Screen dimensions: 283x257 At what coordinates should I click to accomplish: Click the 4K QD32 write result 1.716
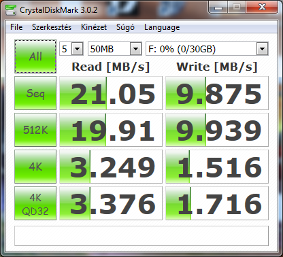tap(217, 203)
